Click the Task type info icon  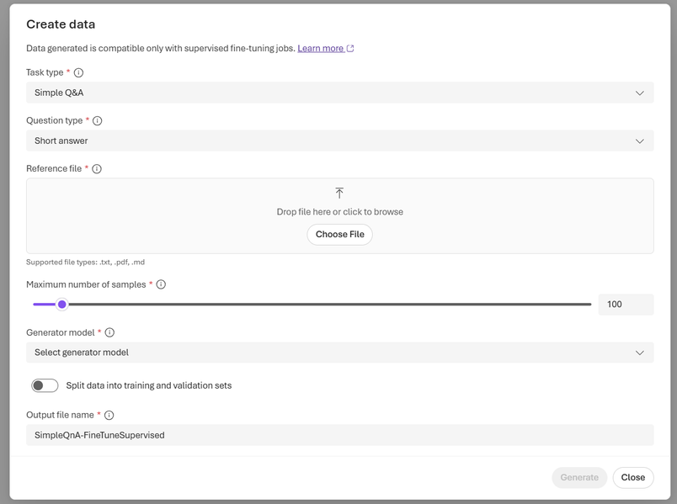(x=79, y=73)
